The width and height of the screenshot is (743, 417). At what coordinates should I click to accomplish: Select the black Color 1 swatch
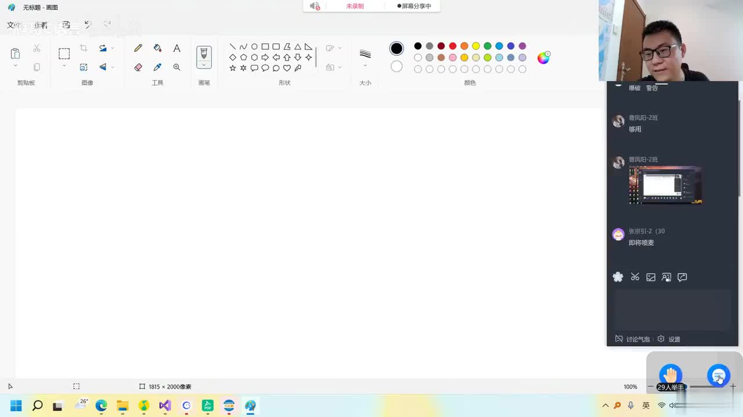coord(396,49)
